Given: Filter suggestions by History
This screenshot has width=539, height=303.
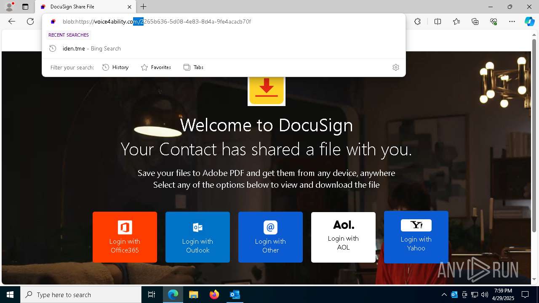Looking at the screenshot, I should (115, 67).
